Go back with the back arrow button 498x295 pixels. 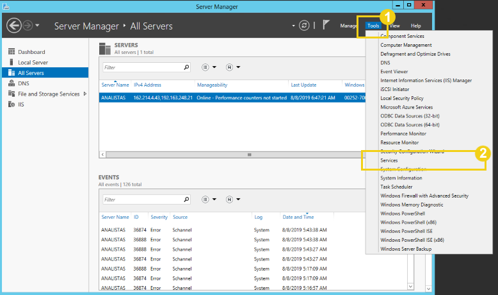click(x=14, y=26)
